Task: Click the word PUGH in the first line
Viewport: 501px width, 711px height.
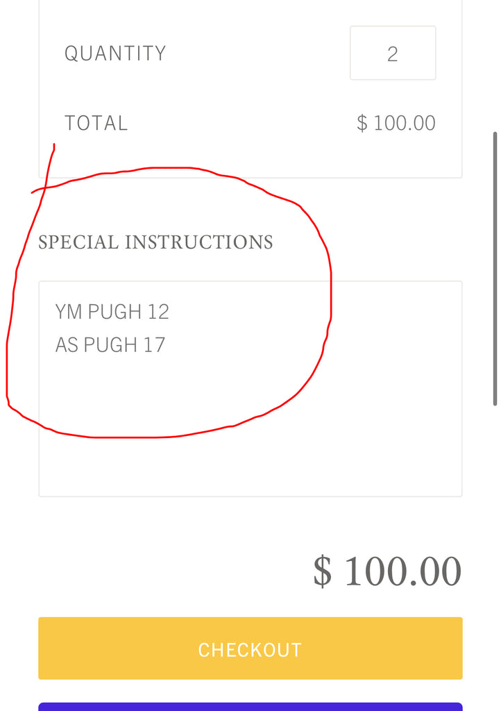Action: [114, 312]
